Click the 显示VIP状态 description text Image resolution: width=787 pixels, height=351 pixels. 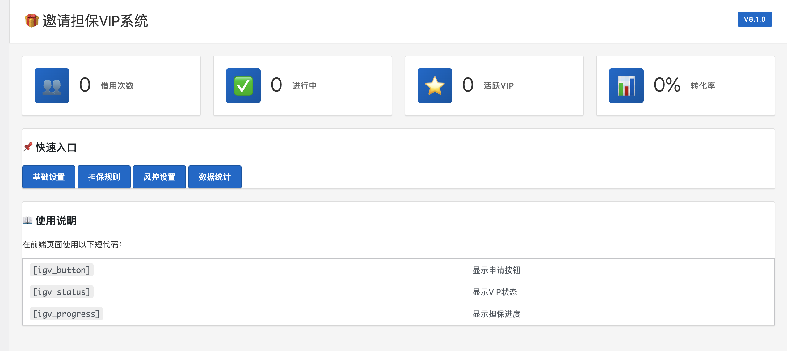[495, 292]
